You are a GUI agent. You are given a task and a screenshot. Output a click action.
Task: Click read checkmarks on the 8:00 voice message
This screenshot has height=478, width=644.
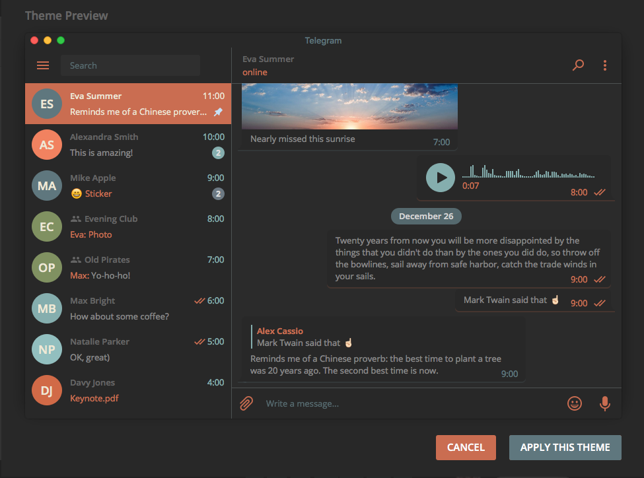tap(600, 192)
